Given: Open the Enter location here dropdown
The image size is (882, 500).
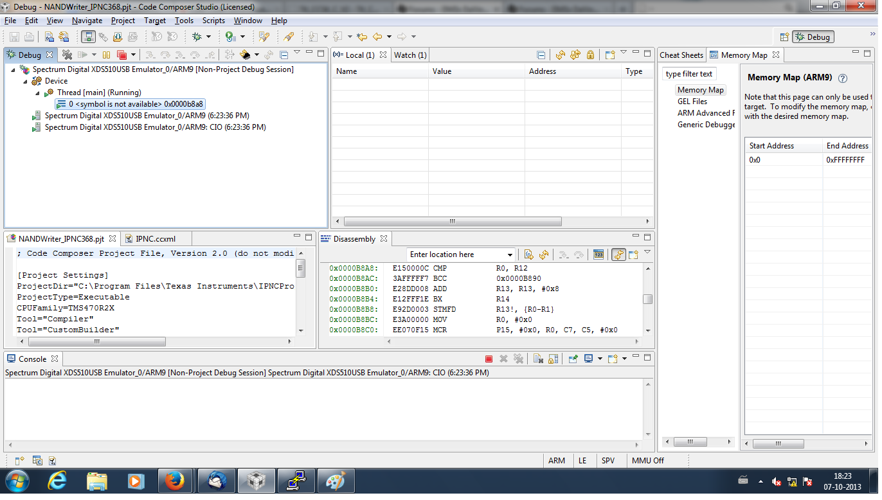Looking at the screenshot, I should (510, 255).
